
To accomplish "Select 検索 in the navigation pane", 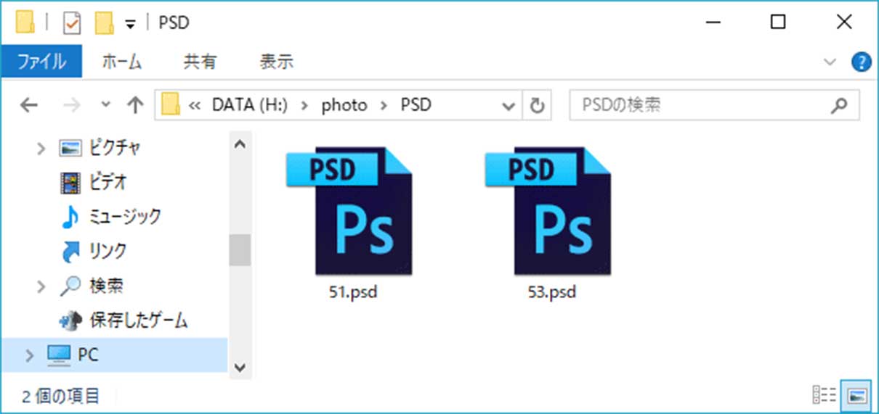I will click(x=106, y=286).
